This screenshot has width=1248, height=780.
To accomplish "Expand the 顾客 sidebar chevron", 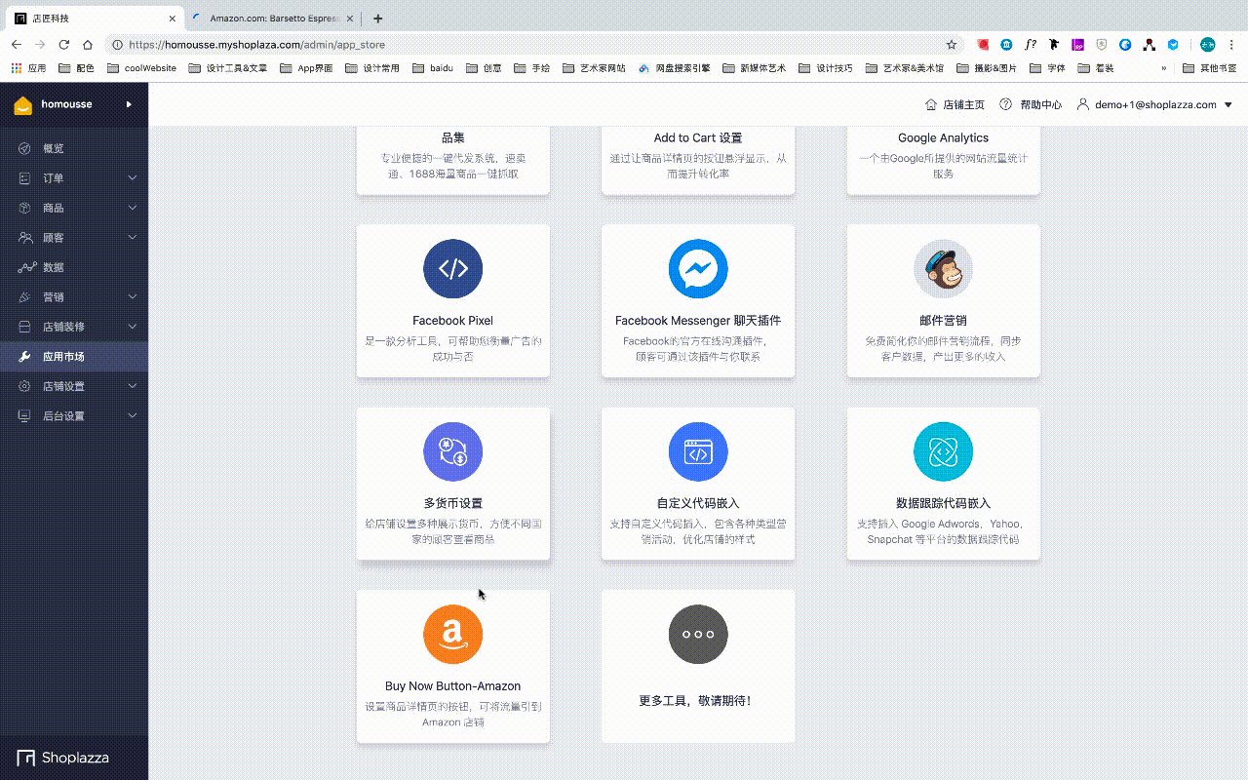I will pyautogui.click(x=133, y=238).
